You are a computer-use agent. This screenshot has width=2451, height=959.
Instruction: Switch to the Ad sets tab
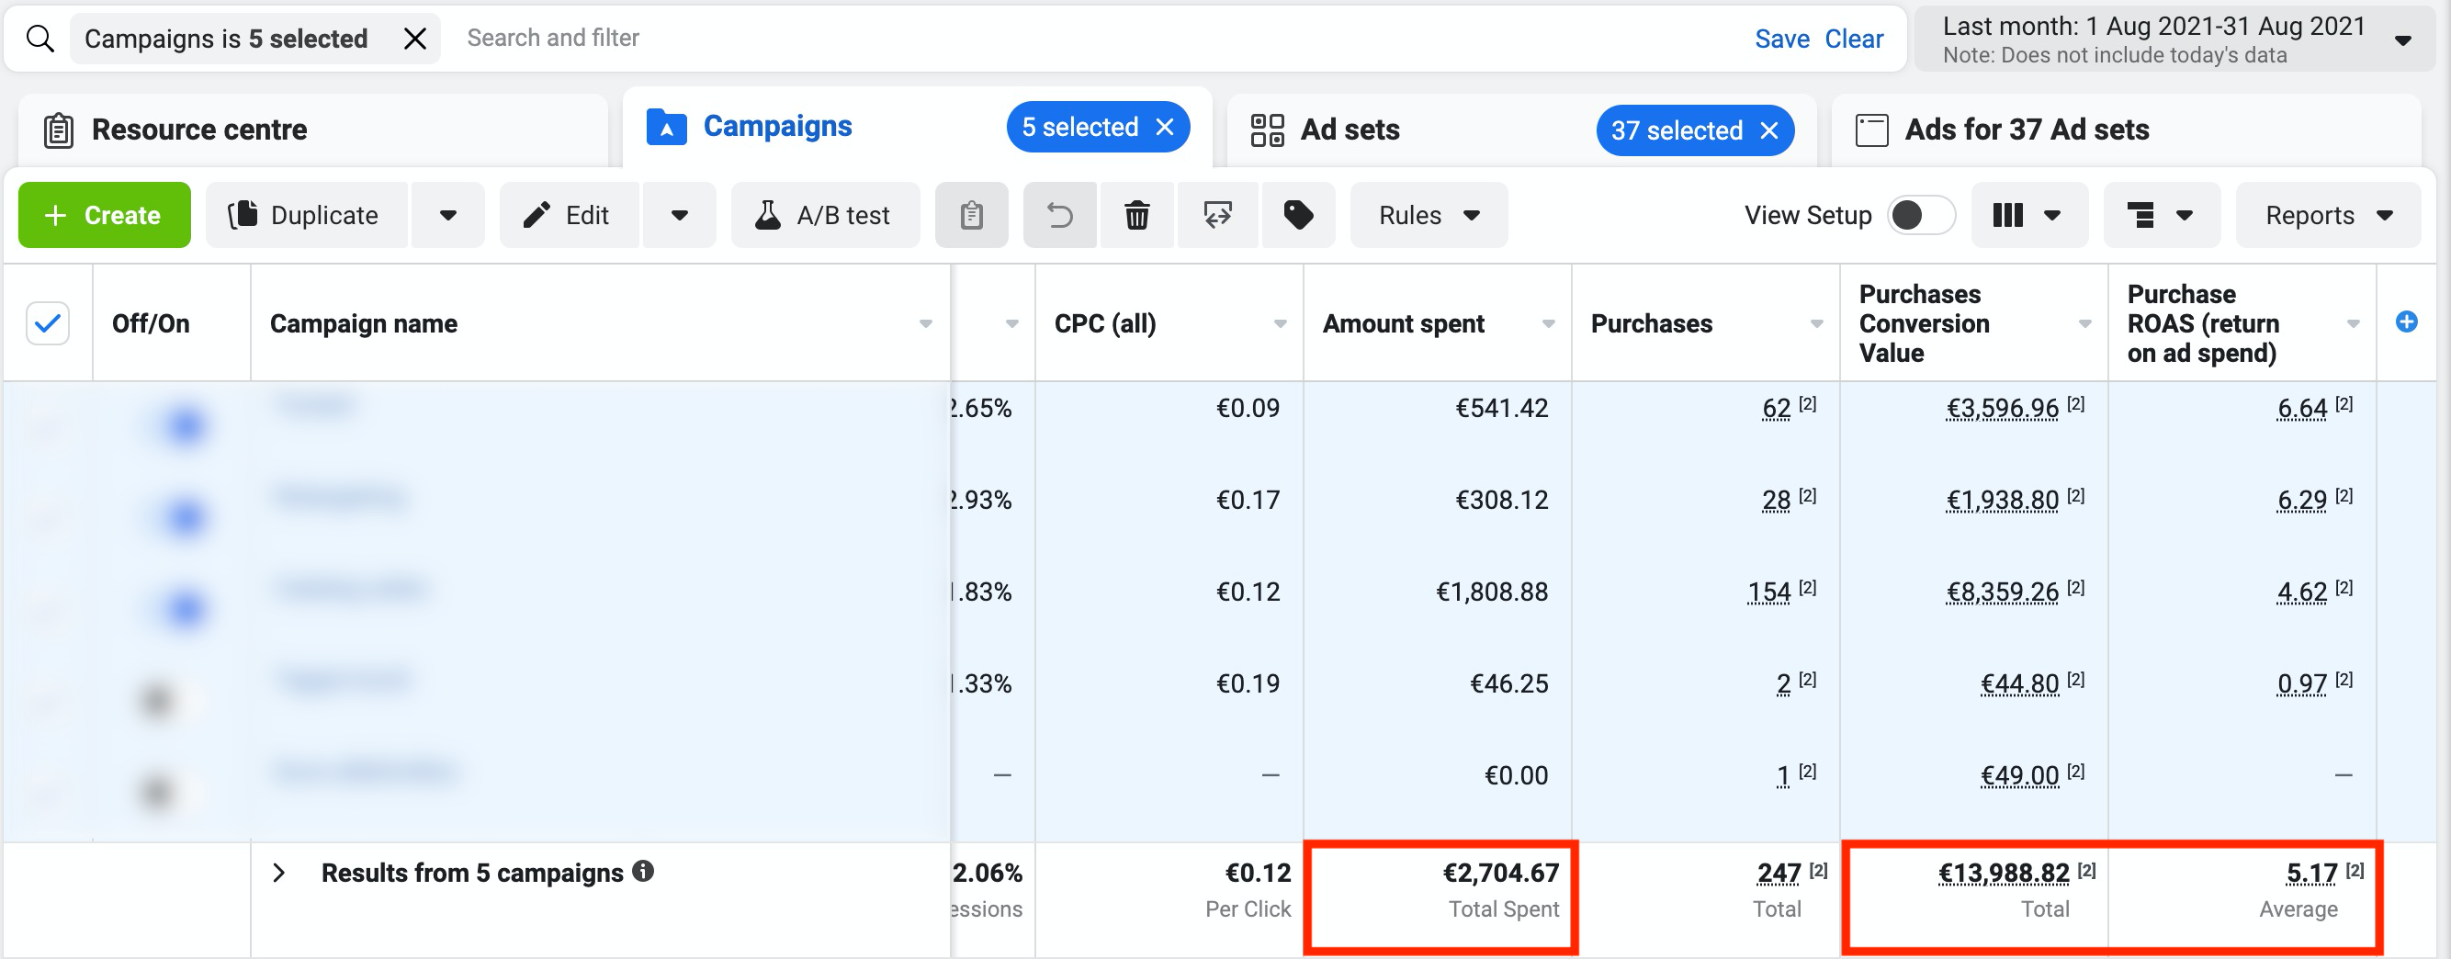click(x=1350, y=130)
